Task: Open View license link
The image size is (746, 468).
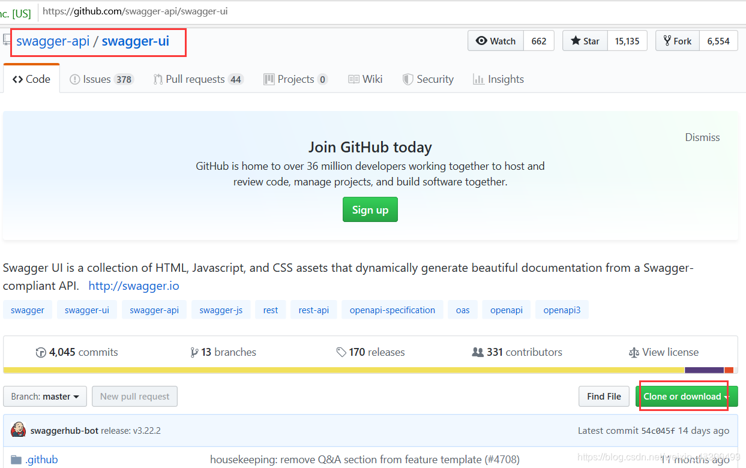Action: tap(663, 352)
